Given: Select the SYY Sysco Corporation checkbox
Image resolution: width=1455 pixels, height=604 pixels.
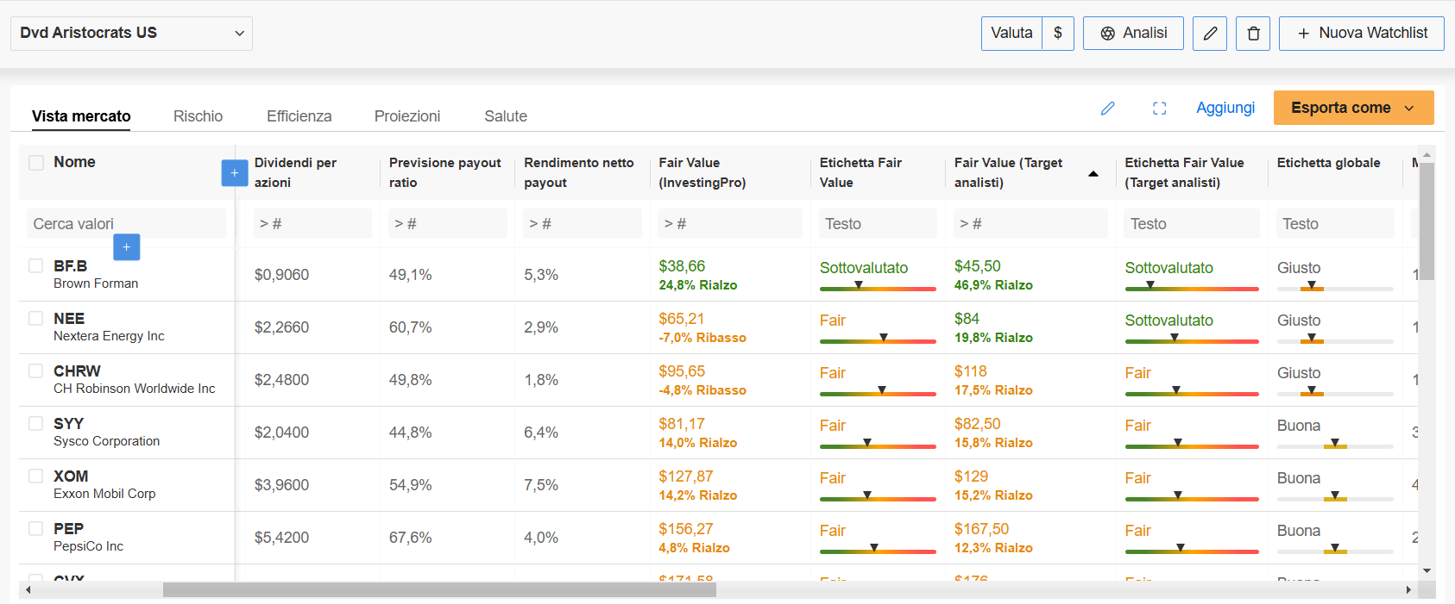Looking at the screenshot, I should (36, 424).
